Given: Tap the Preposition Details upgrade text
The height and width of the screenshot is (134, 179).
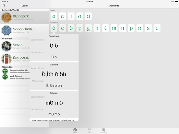Looking at the screenshot, I should pos(19,70).
